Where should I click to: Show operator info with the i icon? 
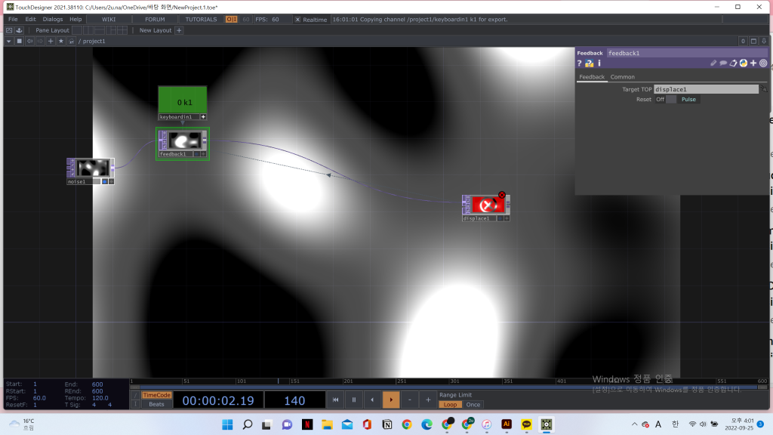point(599,63)
